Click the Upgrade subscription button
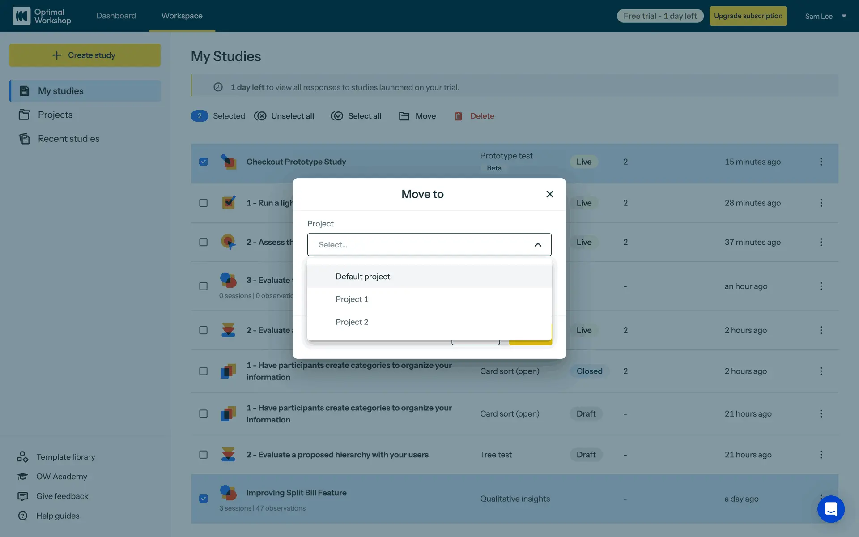Image resolution: width=859 pixels, height=537 pixels. [x=748, y=16]
